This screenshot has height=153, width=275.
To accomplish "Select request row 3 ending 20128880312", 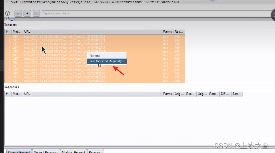I will (x=95, y=44).
